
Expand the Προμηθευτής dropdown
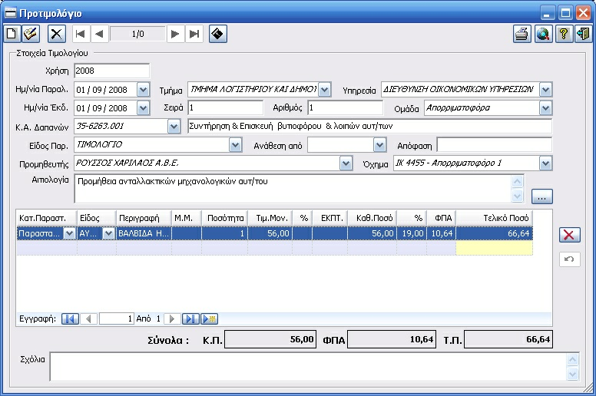click(x=346, y=163)
